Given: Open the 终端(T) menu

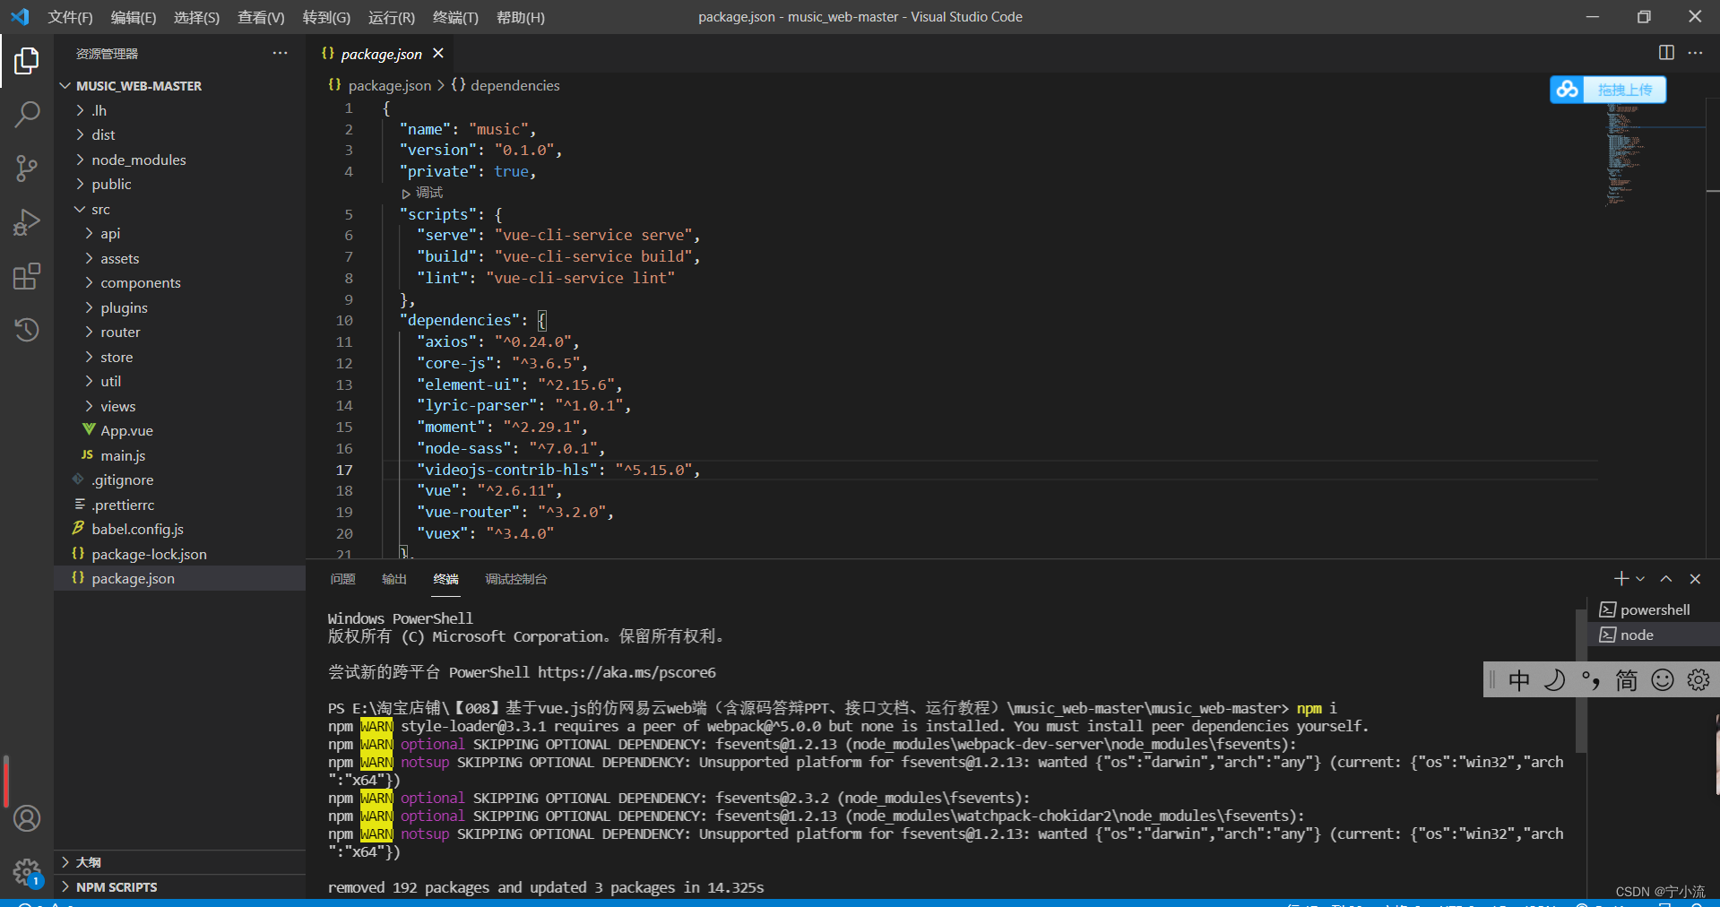Looking at the screenshot, I should [455, 17].
